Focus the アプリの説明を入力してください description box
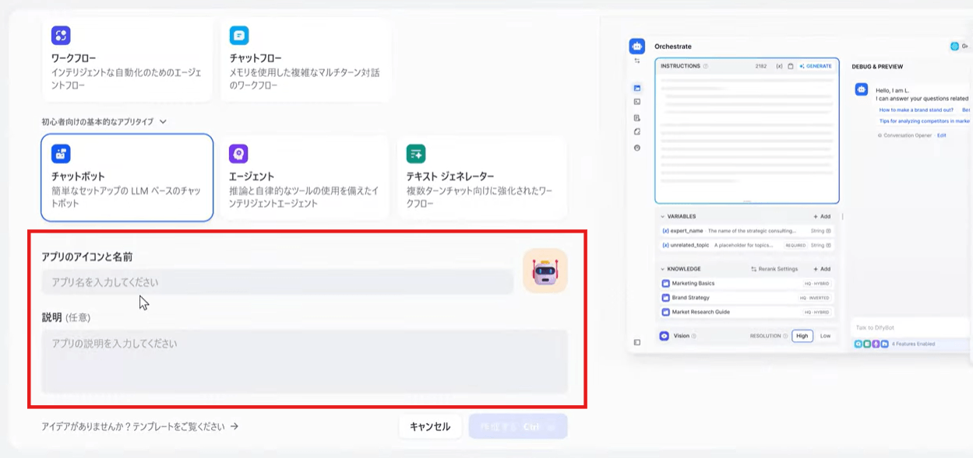The width and height of the screenshot is (973, 458). click(x=305, y=362)
